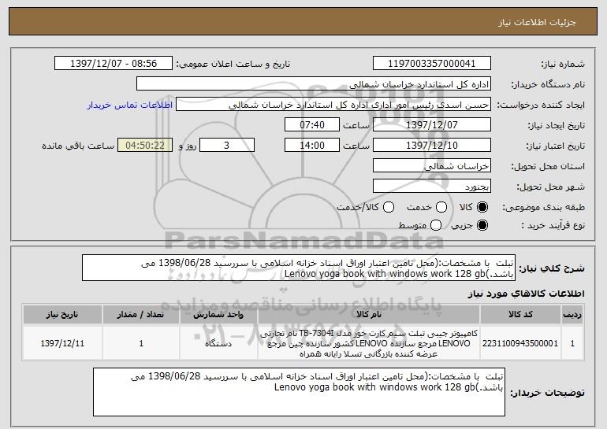Viewport: 607px width, 429px height.
Task: Click the delivery city field بجنورد
Action: click(x=432, y=187)
